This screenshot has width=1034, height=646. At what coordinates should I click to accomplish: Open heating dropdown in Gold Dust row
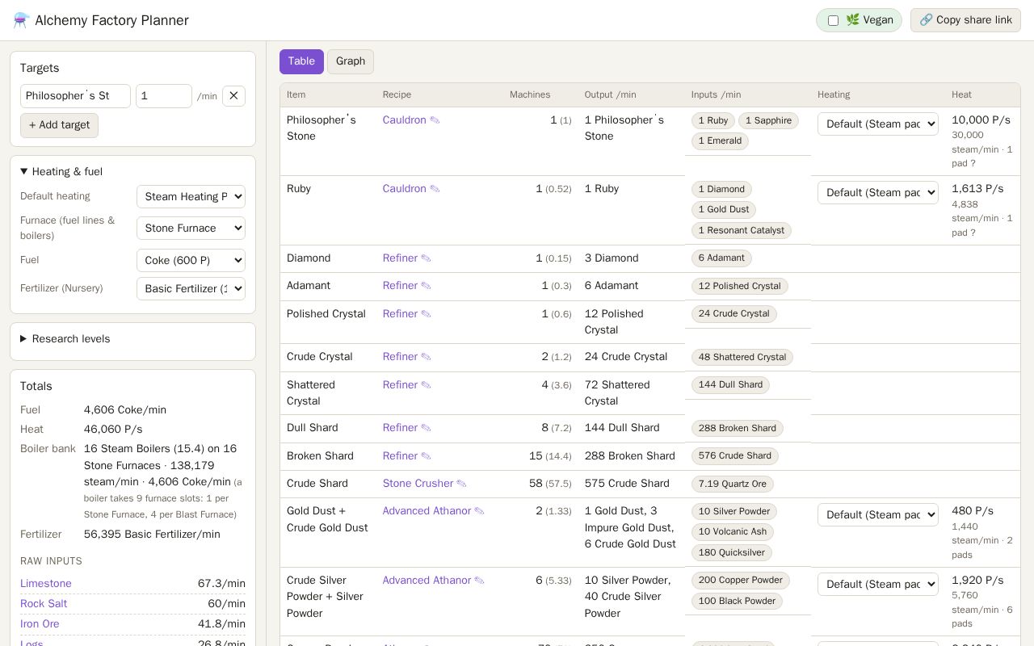(x=878, y=514)
